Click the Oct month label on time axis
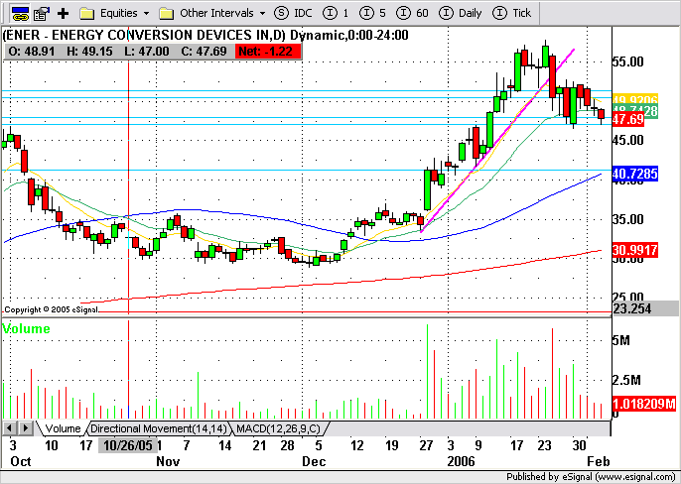Screen dimensions: 681x484 21,461
